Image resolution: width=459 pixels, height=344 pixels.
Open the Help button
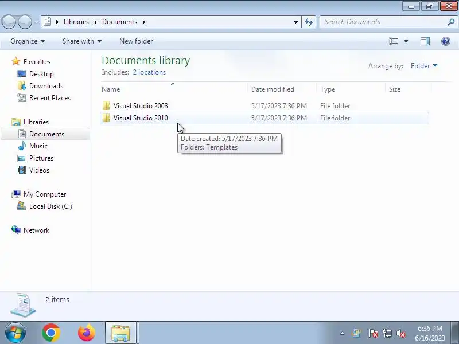(446, 41)
